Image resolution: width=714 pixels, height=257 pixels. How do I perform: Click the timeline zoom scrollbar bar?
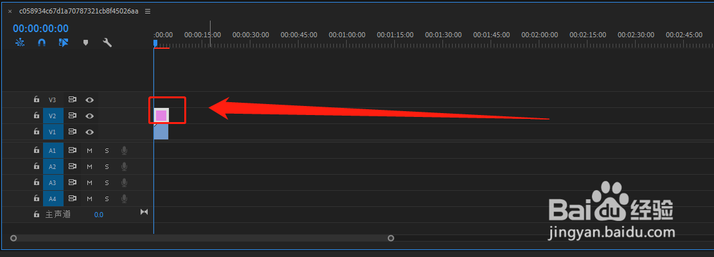tap(202, 238)
